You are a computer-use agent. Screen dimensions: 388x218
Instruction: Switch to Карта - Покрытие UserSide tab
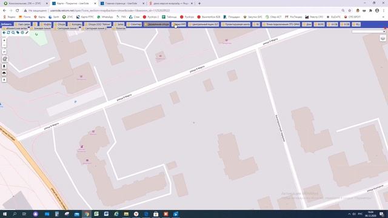tap(74, 4)
